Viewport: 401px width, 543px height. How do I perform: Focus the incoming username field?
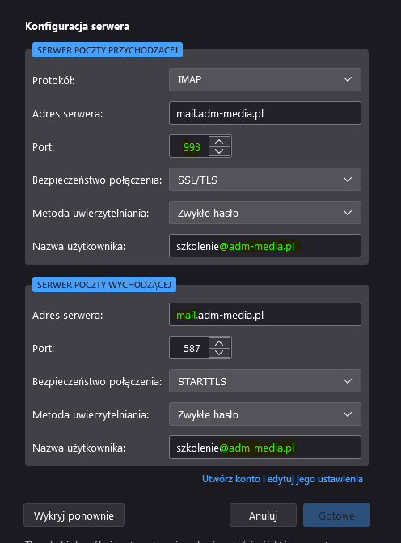click(x=265, y=246)
